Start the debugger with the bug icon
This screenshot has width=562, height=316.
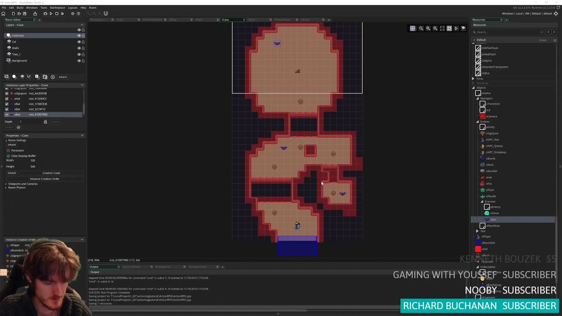tap(45, 14)
